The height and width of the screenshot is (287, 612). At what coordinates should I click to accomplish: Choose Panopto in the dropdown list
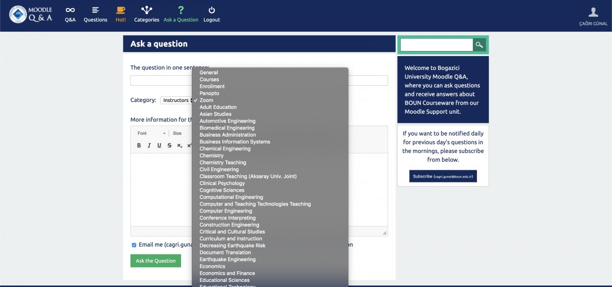(x=209, y=93)
